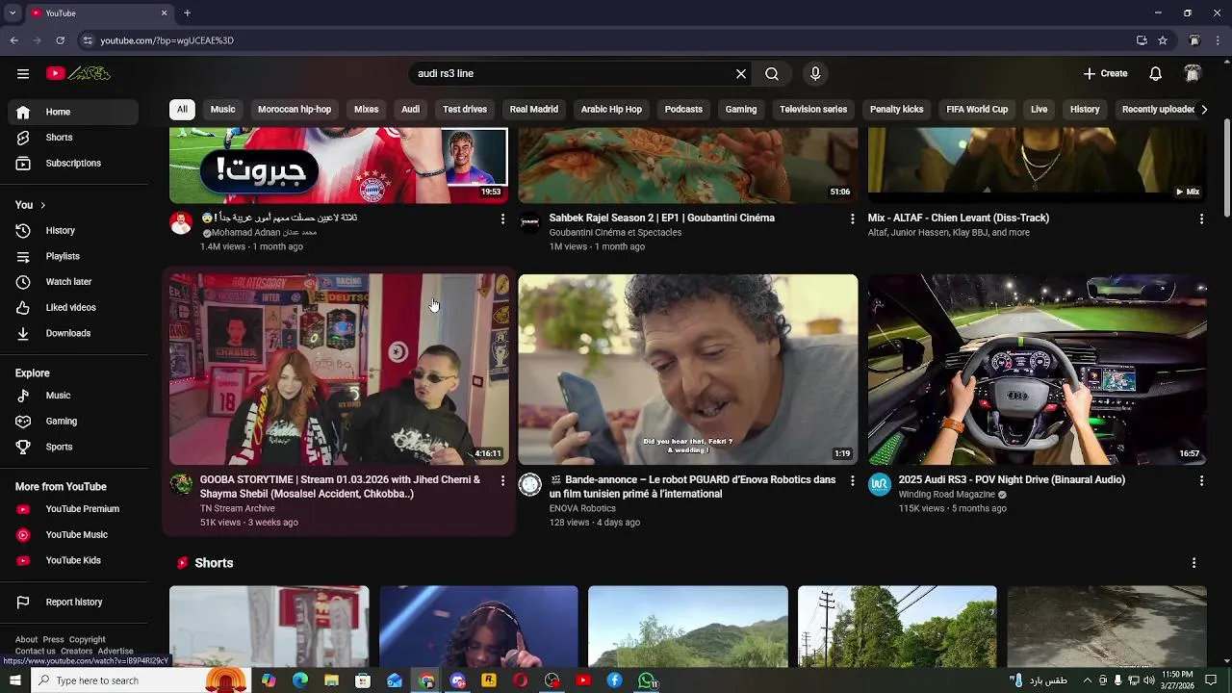
Task: Click the page vertical scrollbar
Action: click(1227, 168)
